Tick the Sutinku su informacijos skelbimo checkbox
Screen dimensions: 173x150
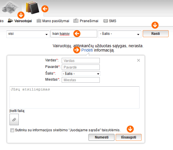pyautogui.click(x=12, y=130)
